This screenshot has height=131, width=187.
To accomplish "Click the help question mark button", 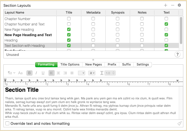I will coord(177,55).
